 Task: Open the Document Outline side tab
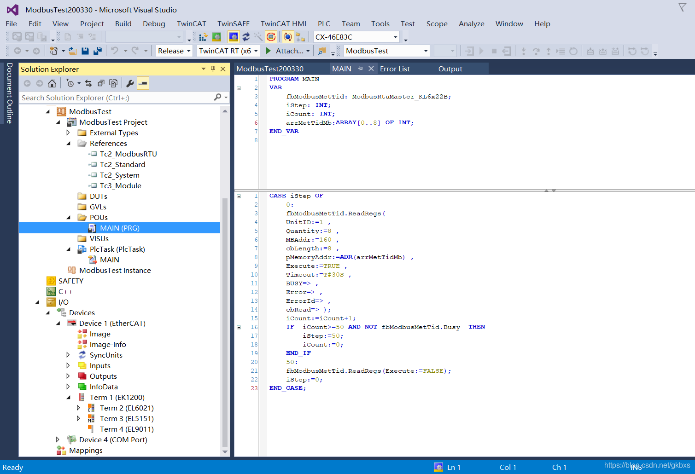click(x=9, y=93)
